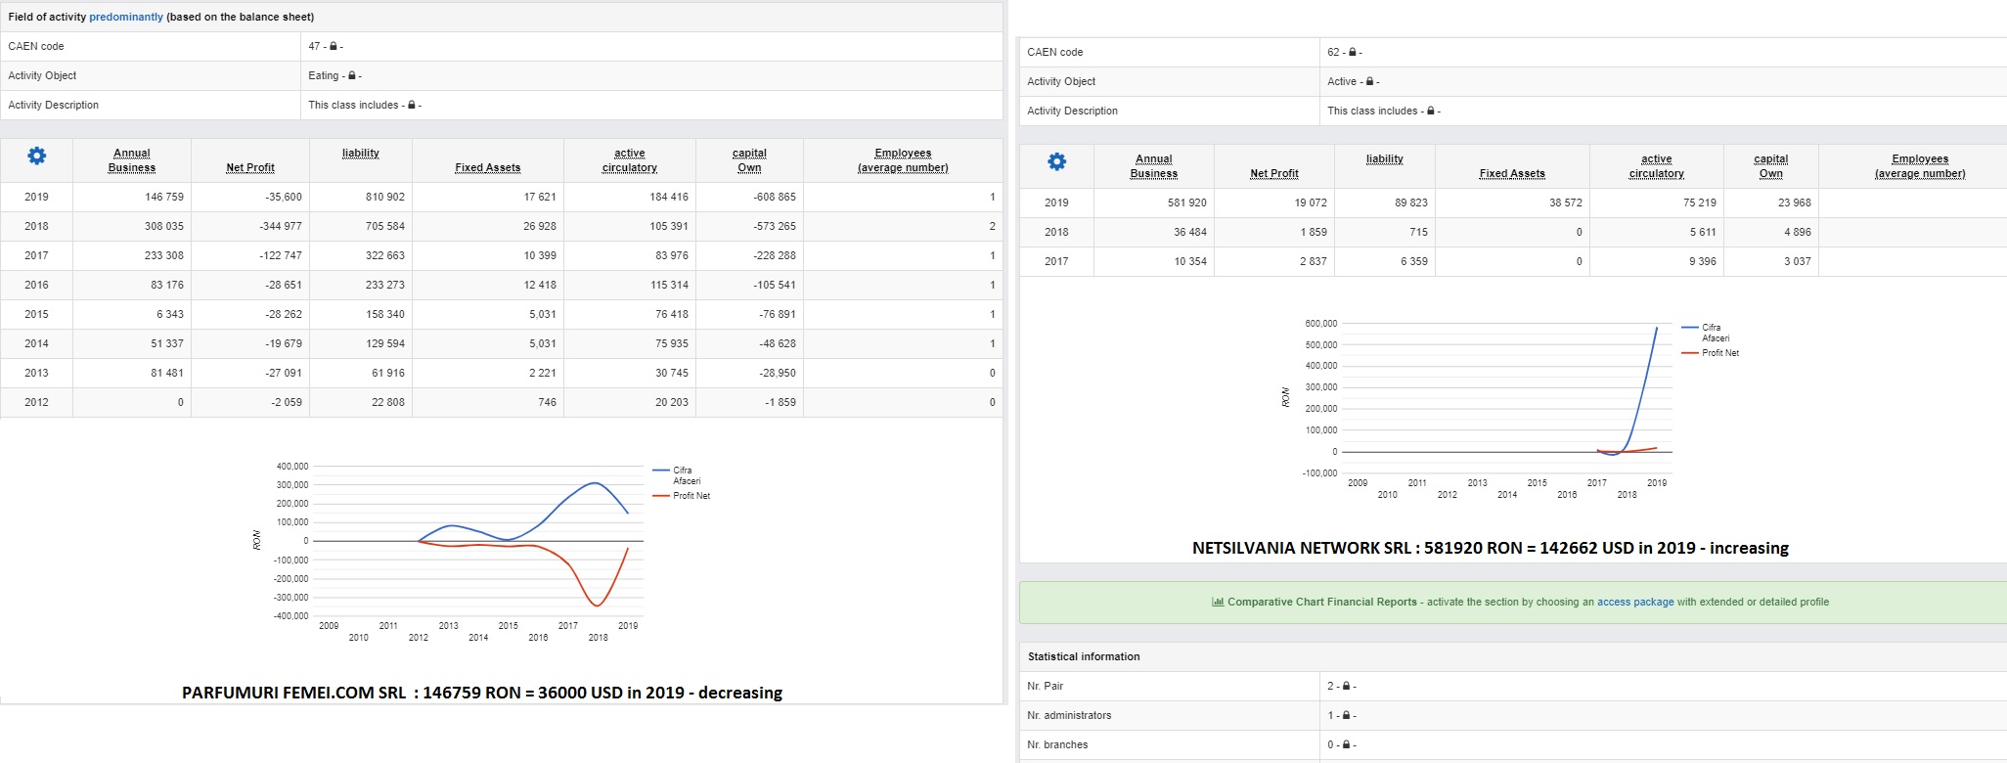Click the Annual Business column header in the NETSILVANIA table
Viewport: 2007px width, 763px height.
(x=1154, y=166)
